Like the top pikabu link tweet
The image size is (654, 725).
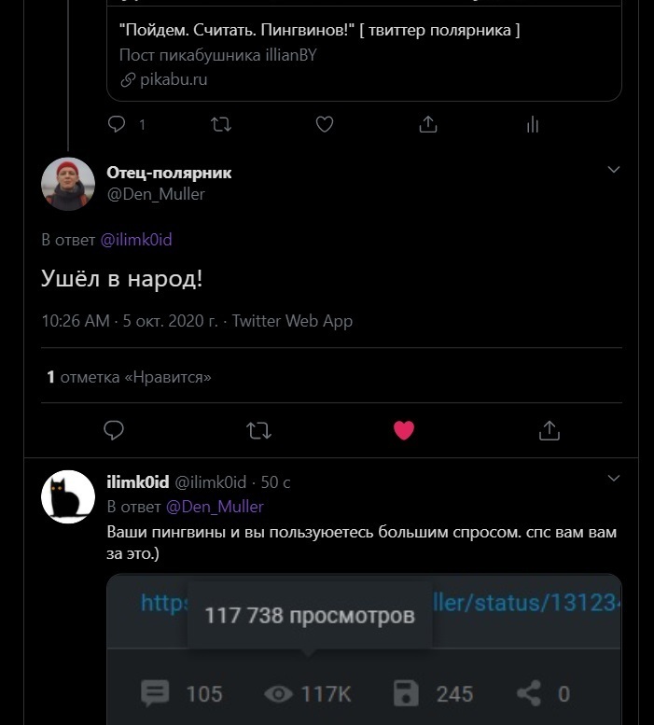click(x=325, y=124)
